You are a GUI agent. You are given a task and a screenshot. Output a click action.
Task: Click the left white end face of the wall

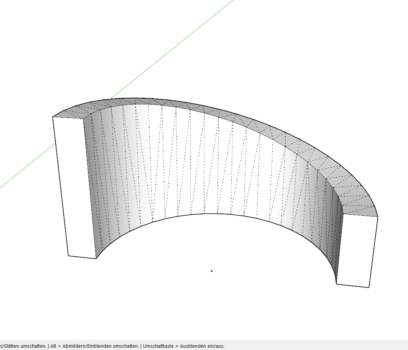pyautogui.click(x=75, y=186)
